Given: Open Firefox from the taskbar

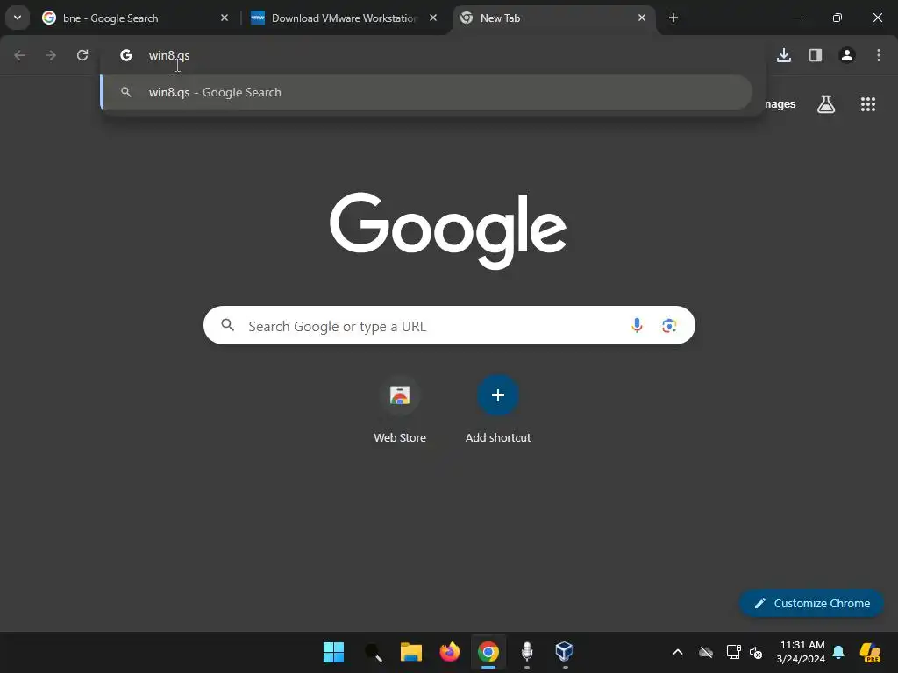Looking at the screenshot, I should click(450, 652).
